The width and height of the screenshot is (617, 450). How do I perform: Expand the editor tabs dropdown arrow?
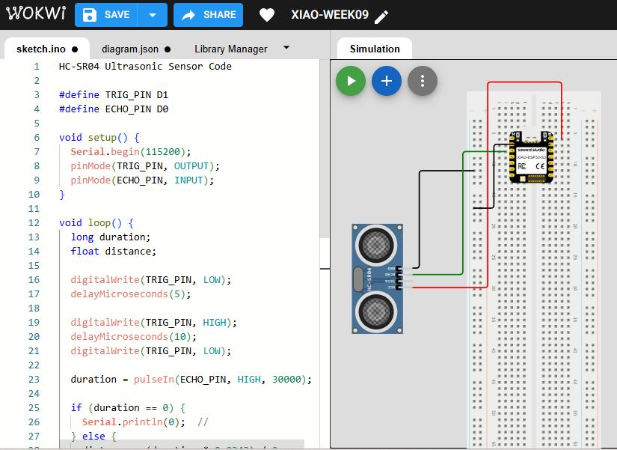point(286,48)
